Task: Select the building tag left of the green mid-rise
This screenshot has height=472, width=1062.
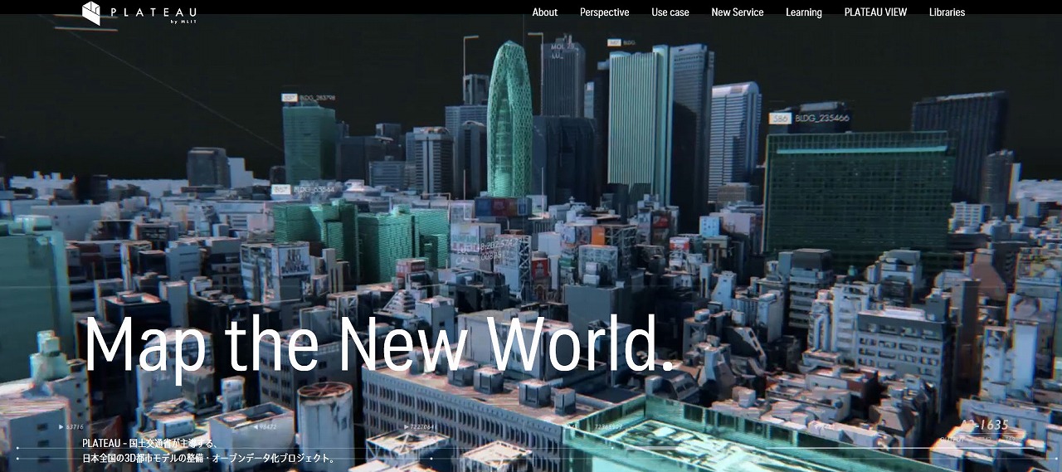Action: [304, 190]
